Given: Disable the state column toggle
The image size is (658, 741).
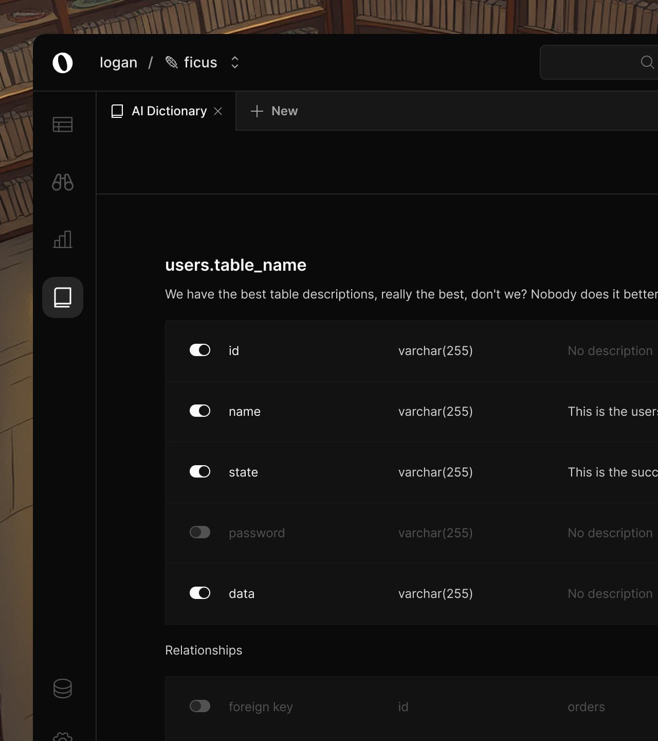Looking at the screenshot, I should [x=200, y=471].
